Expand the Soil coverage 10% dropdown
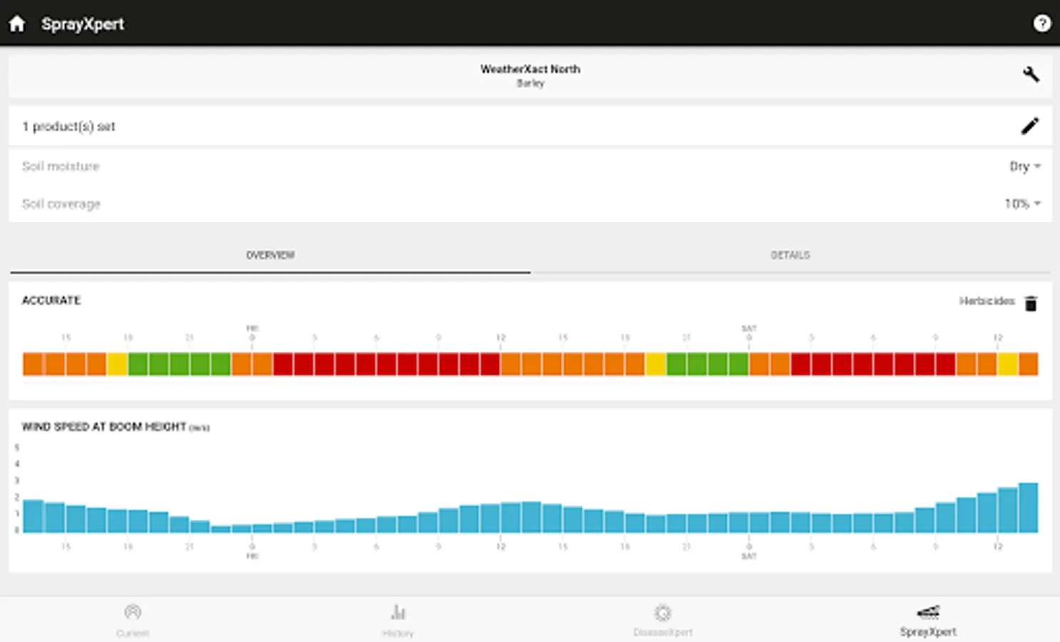1060x642 pixels. tap(1022, 204)
